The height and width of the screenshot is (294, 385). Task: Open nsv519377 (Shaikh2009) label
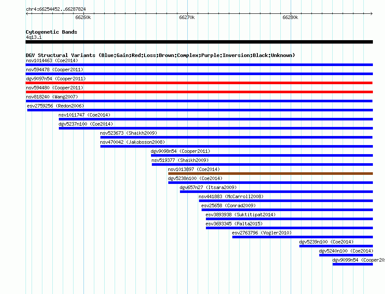180,160
